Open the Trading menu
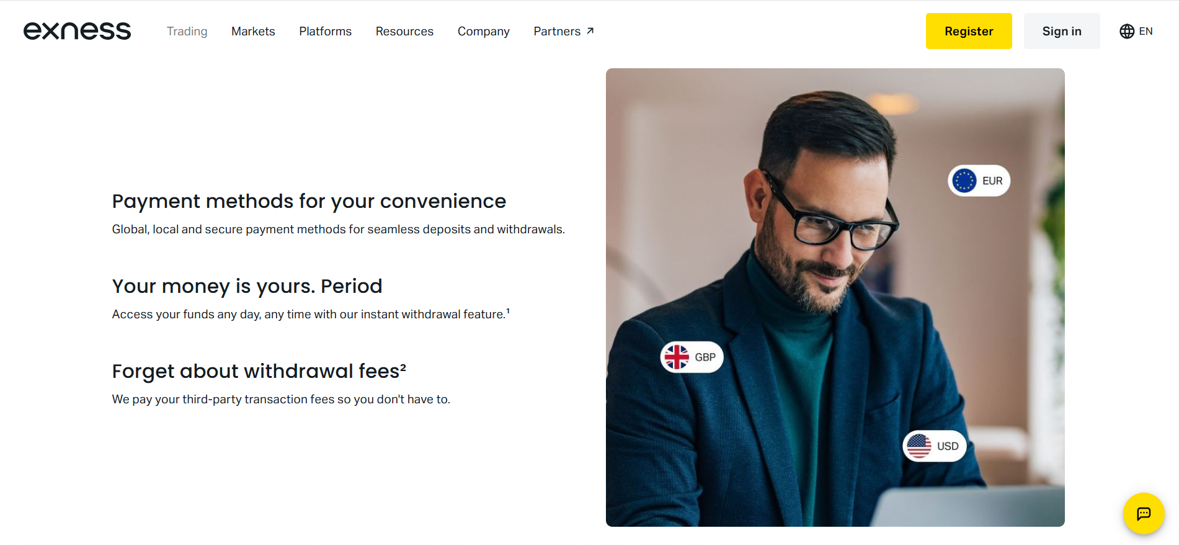Viewport: 1179px width, 546px height. 187,31
